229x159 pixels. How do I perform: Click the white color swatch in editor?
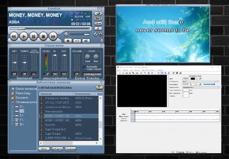coord(193,84)
